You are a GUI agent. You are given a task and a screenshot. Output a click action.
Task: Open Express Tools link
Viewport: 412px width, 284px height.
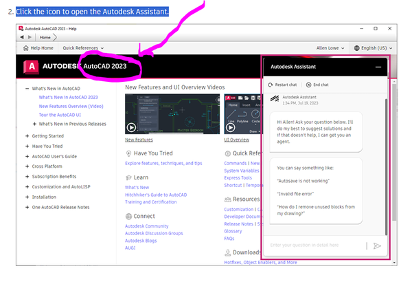click(238, 178)
